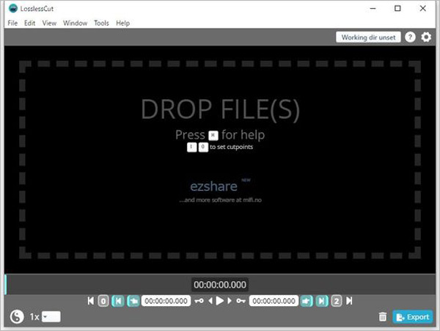The width and height of the screenshot is (440, 331).
Task: Select next segment button labeled 2
Action: pos(337,301)
